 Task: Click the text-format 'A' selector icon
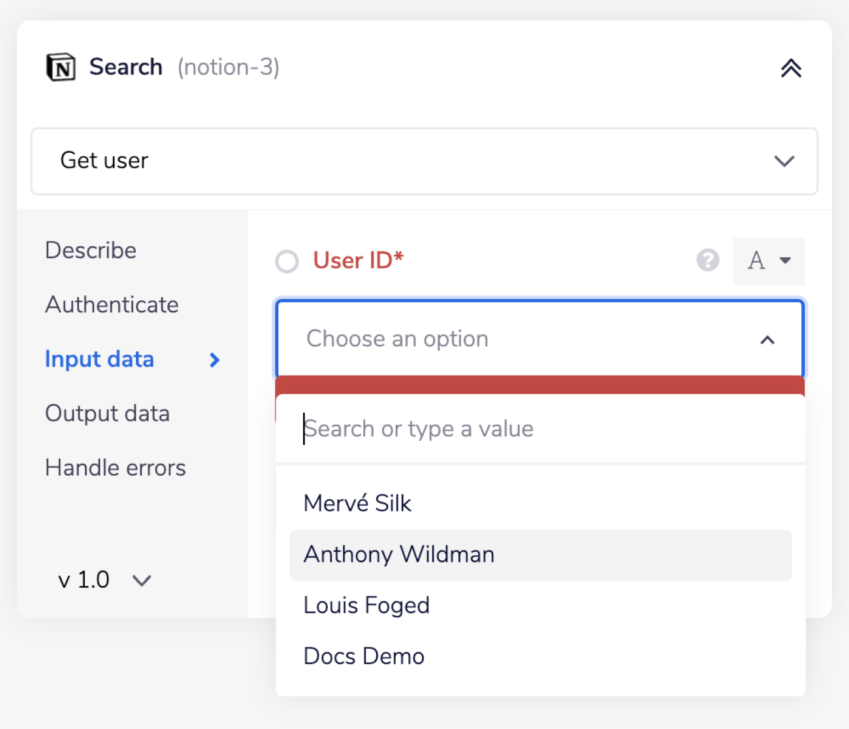pyautogui.click(x=769, y=261)
